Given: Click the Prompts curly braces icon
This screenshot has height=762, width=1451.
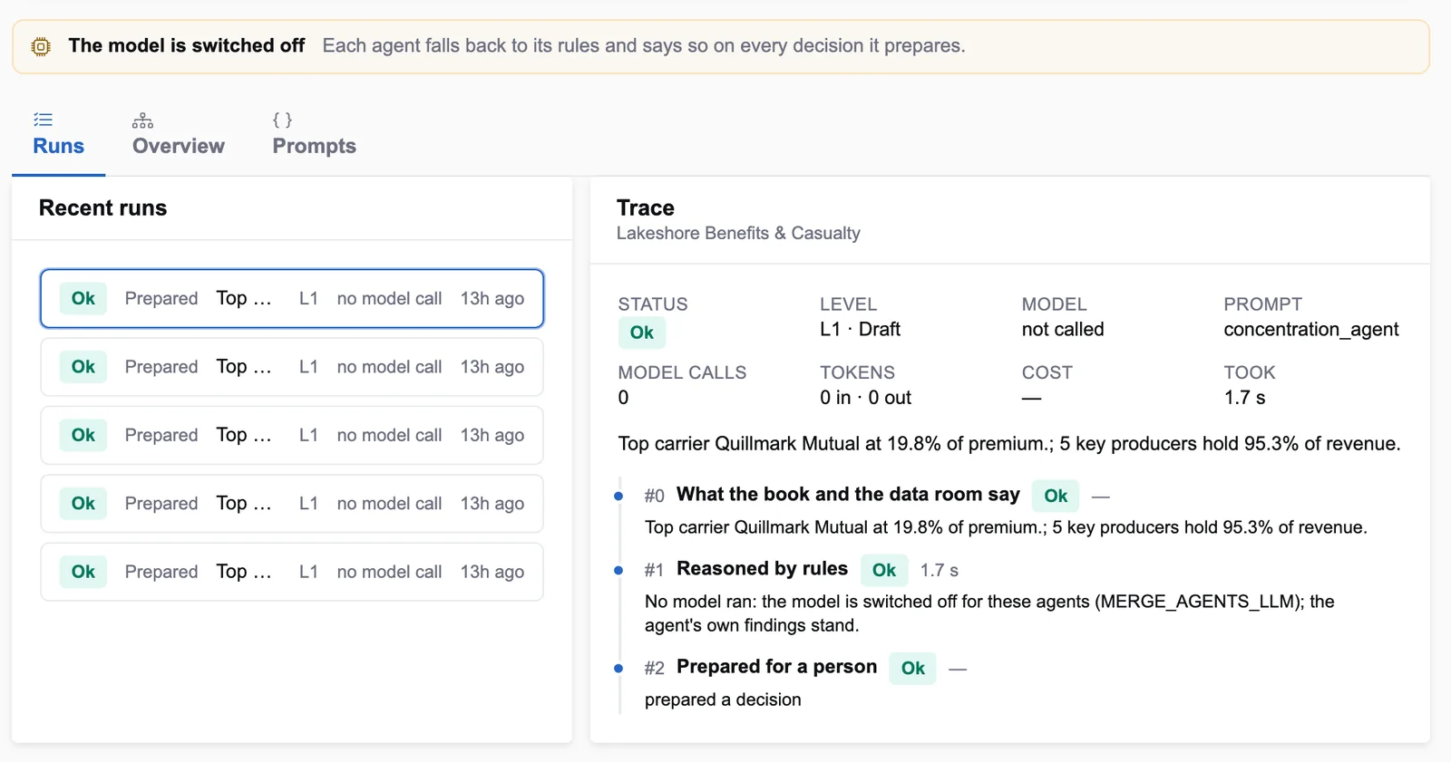Looking at the screenshot, I should (282, 120).
